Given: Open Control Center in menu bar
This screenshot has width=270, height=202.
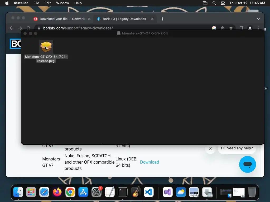Looking at the screenshot, I should click(223, 3).
